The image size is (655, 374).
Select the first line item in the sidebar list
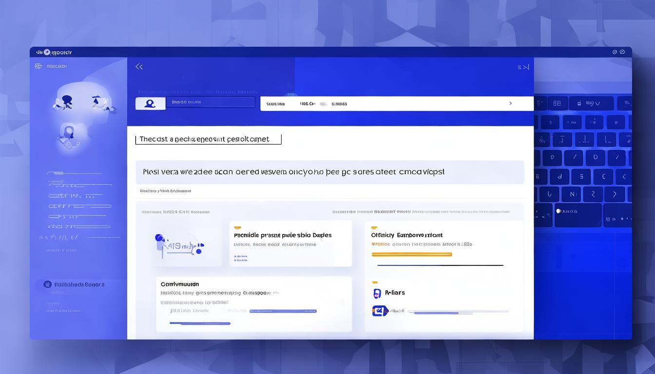[73, 173]
